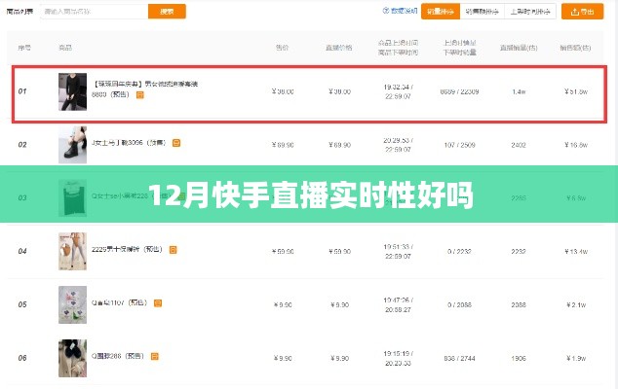The image size is (618, 389).
Task: Click the serial number 05 cell
Action: (22, 304)
